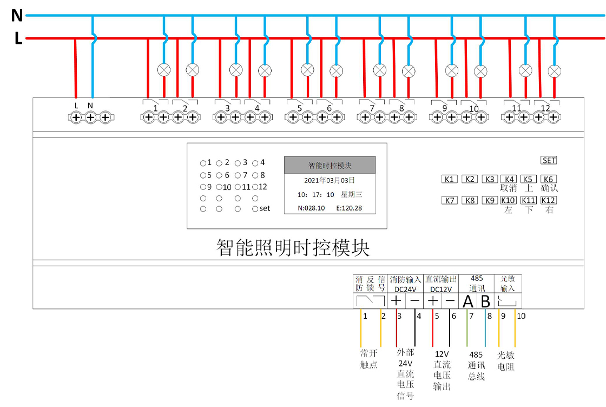Toggle channel 10 indicator circle

(219, 187)
